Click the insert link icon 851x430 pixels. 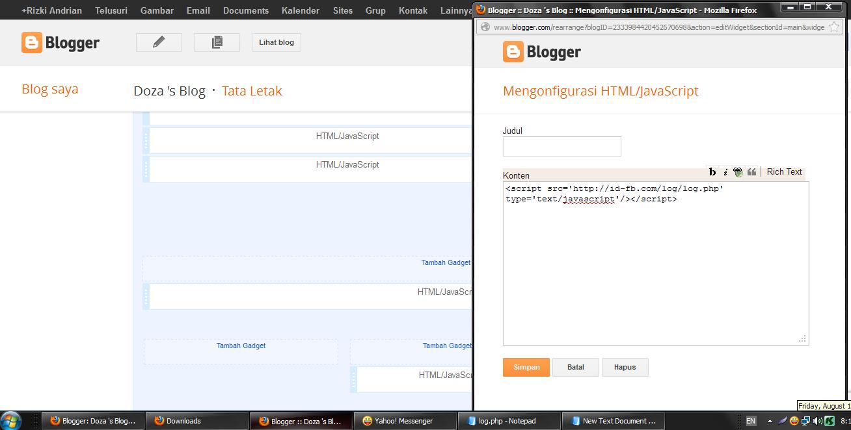(x=738, y=172)
